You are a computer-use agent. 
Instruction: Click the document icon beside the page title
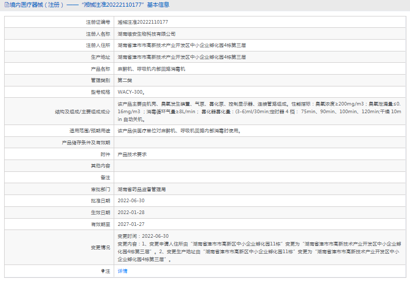[x=6, y=5]
